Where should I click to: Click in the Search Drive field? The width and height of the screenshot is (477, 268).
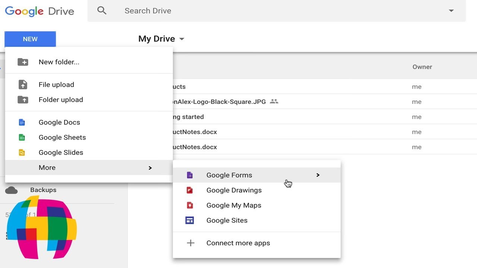click(261, 11)
